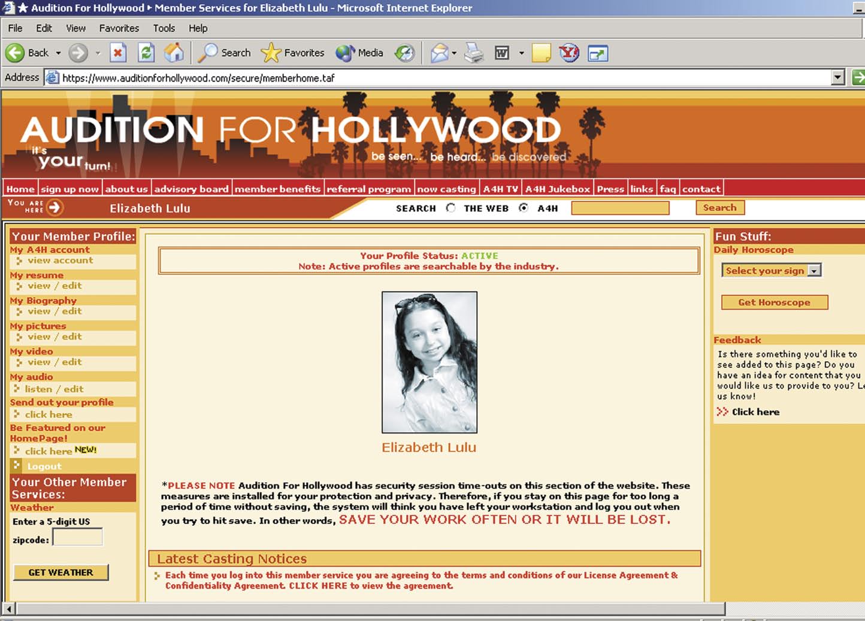The width and height of the screenshot is (865, 621).
Task: Print the page using the printer icon
Action: [x=474, y=53]
